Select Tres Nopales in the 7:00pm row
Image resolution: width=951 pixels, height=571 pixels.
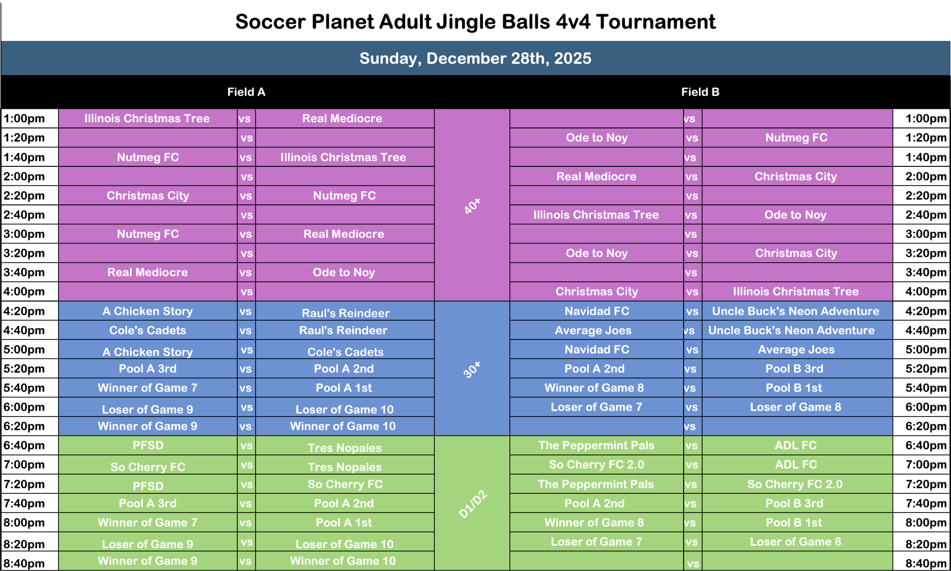345,467
